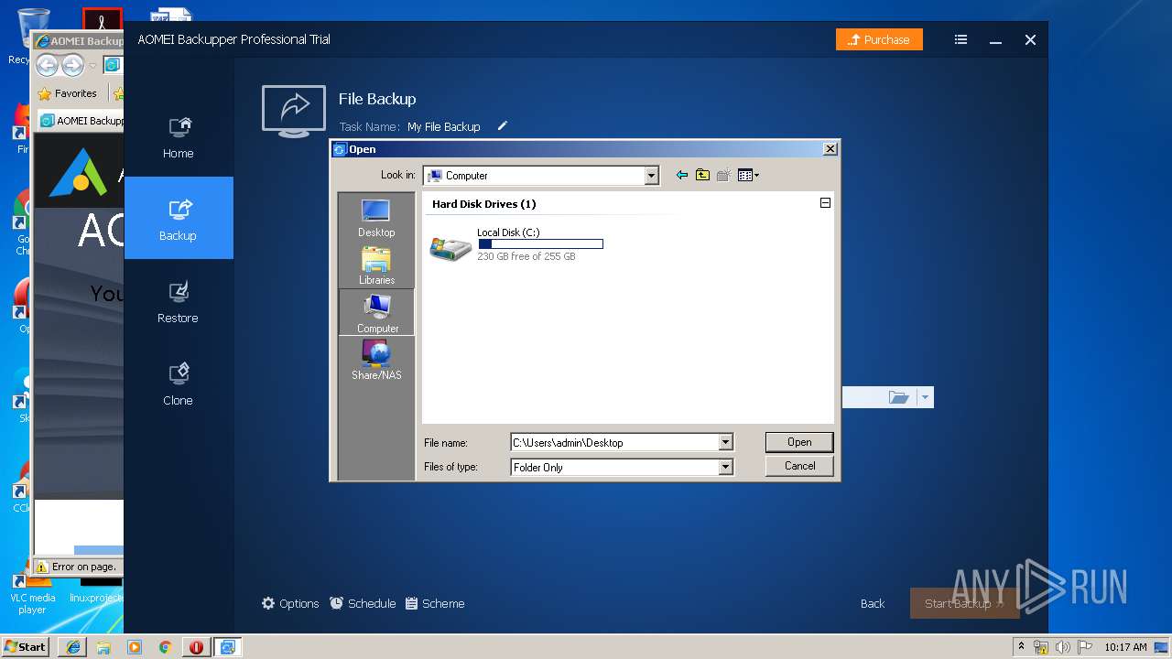Go back to the previous folder in Open dialog
This screenshot has width=1172, height=659.
click(x=681, y=175)
